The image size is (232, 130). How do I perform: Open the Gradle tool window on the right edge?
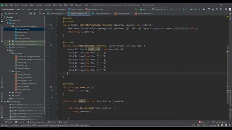pos(231,17)
